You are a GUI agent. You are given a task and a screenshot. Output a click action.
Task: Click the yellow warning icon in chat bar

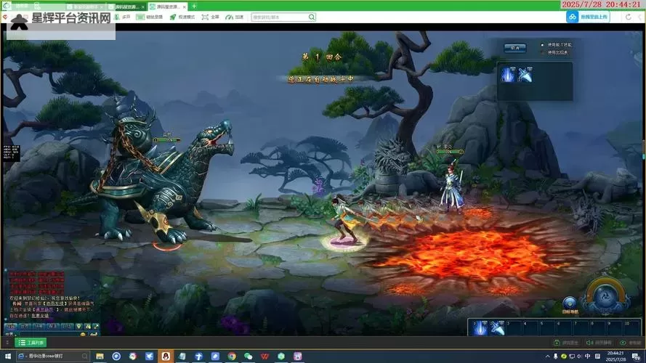pyautogui.click(x=88, y=327)
